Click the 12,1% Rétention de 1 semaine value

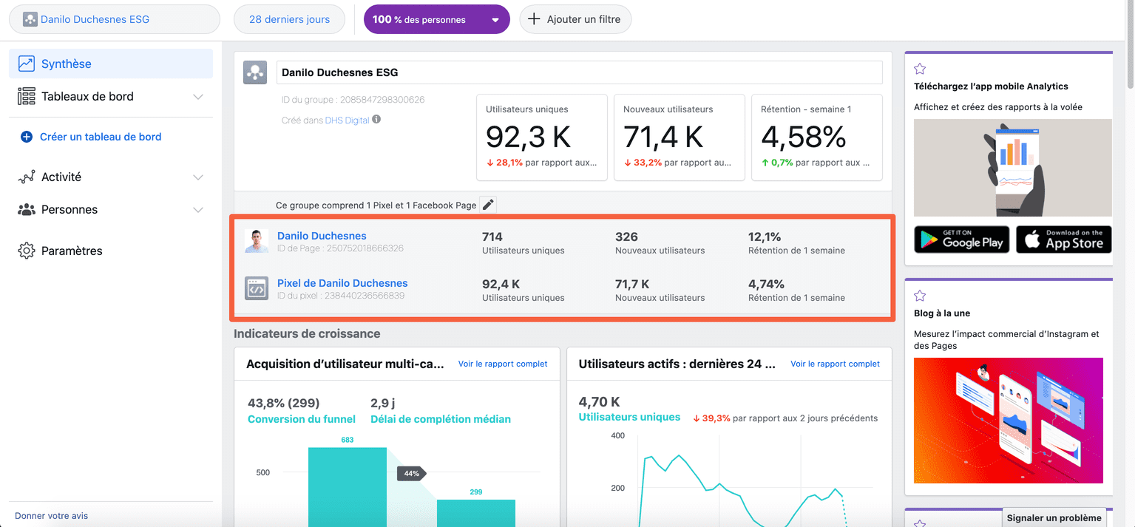click(x=765, y=237)
